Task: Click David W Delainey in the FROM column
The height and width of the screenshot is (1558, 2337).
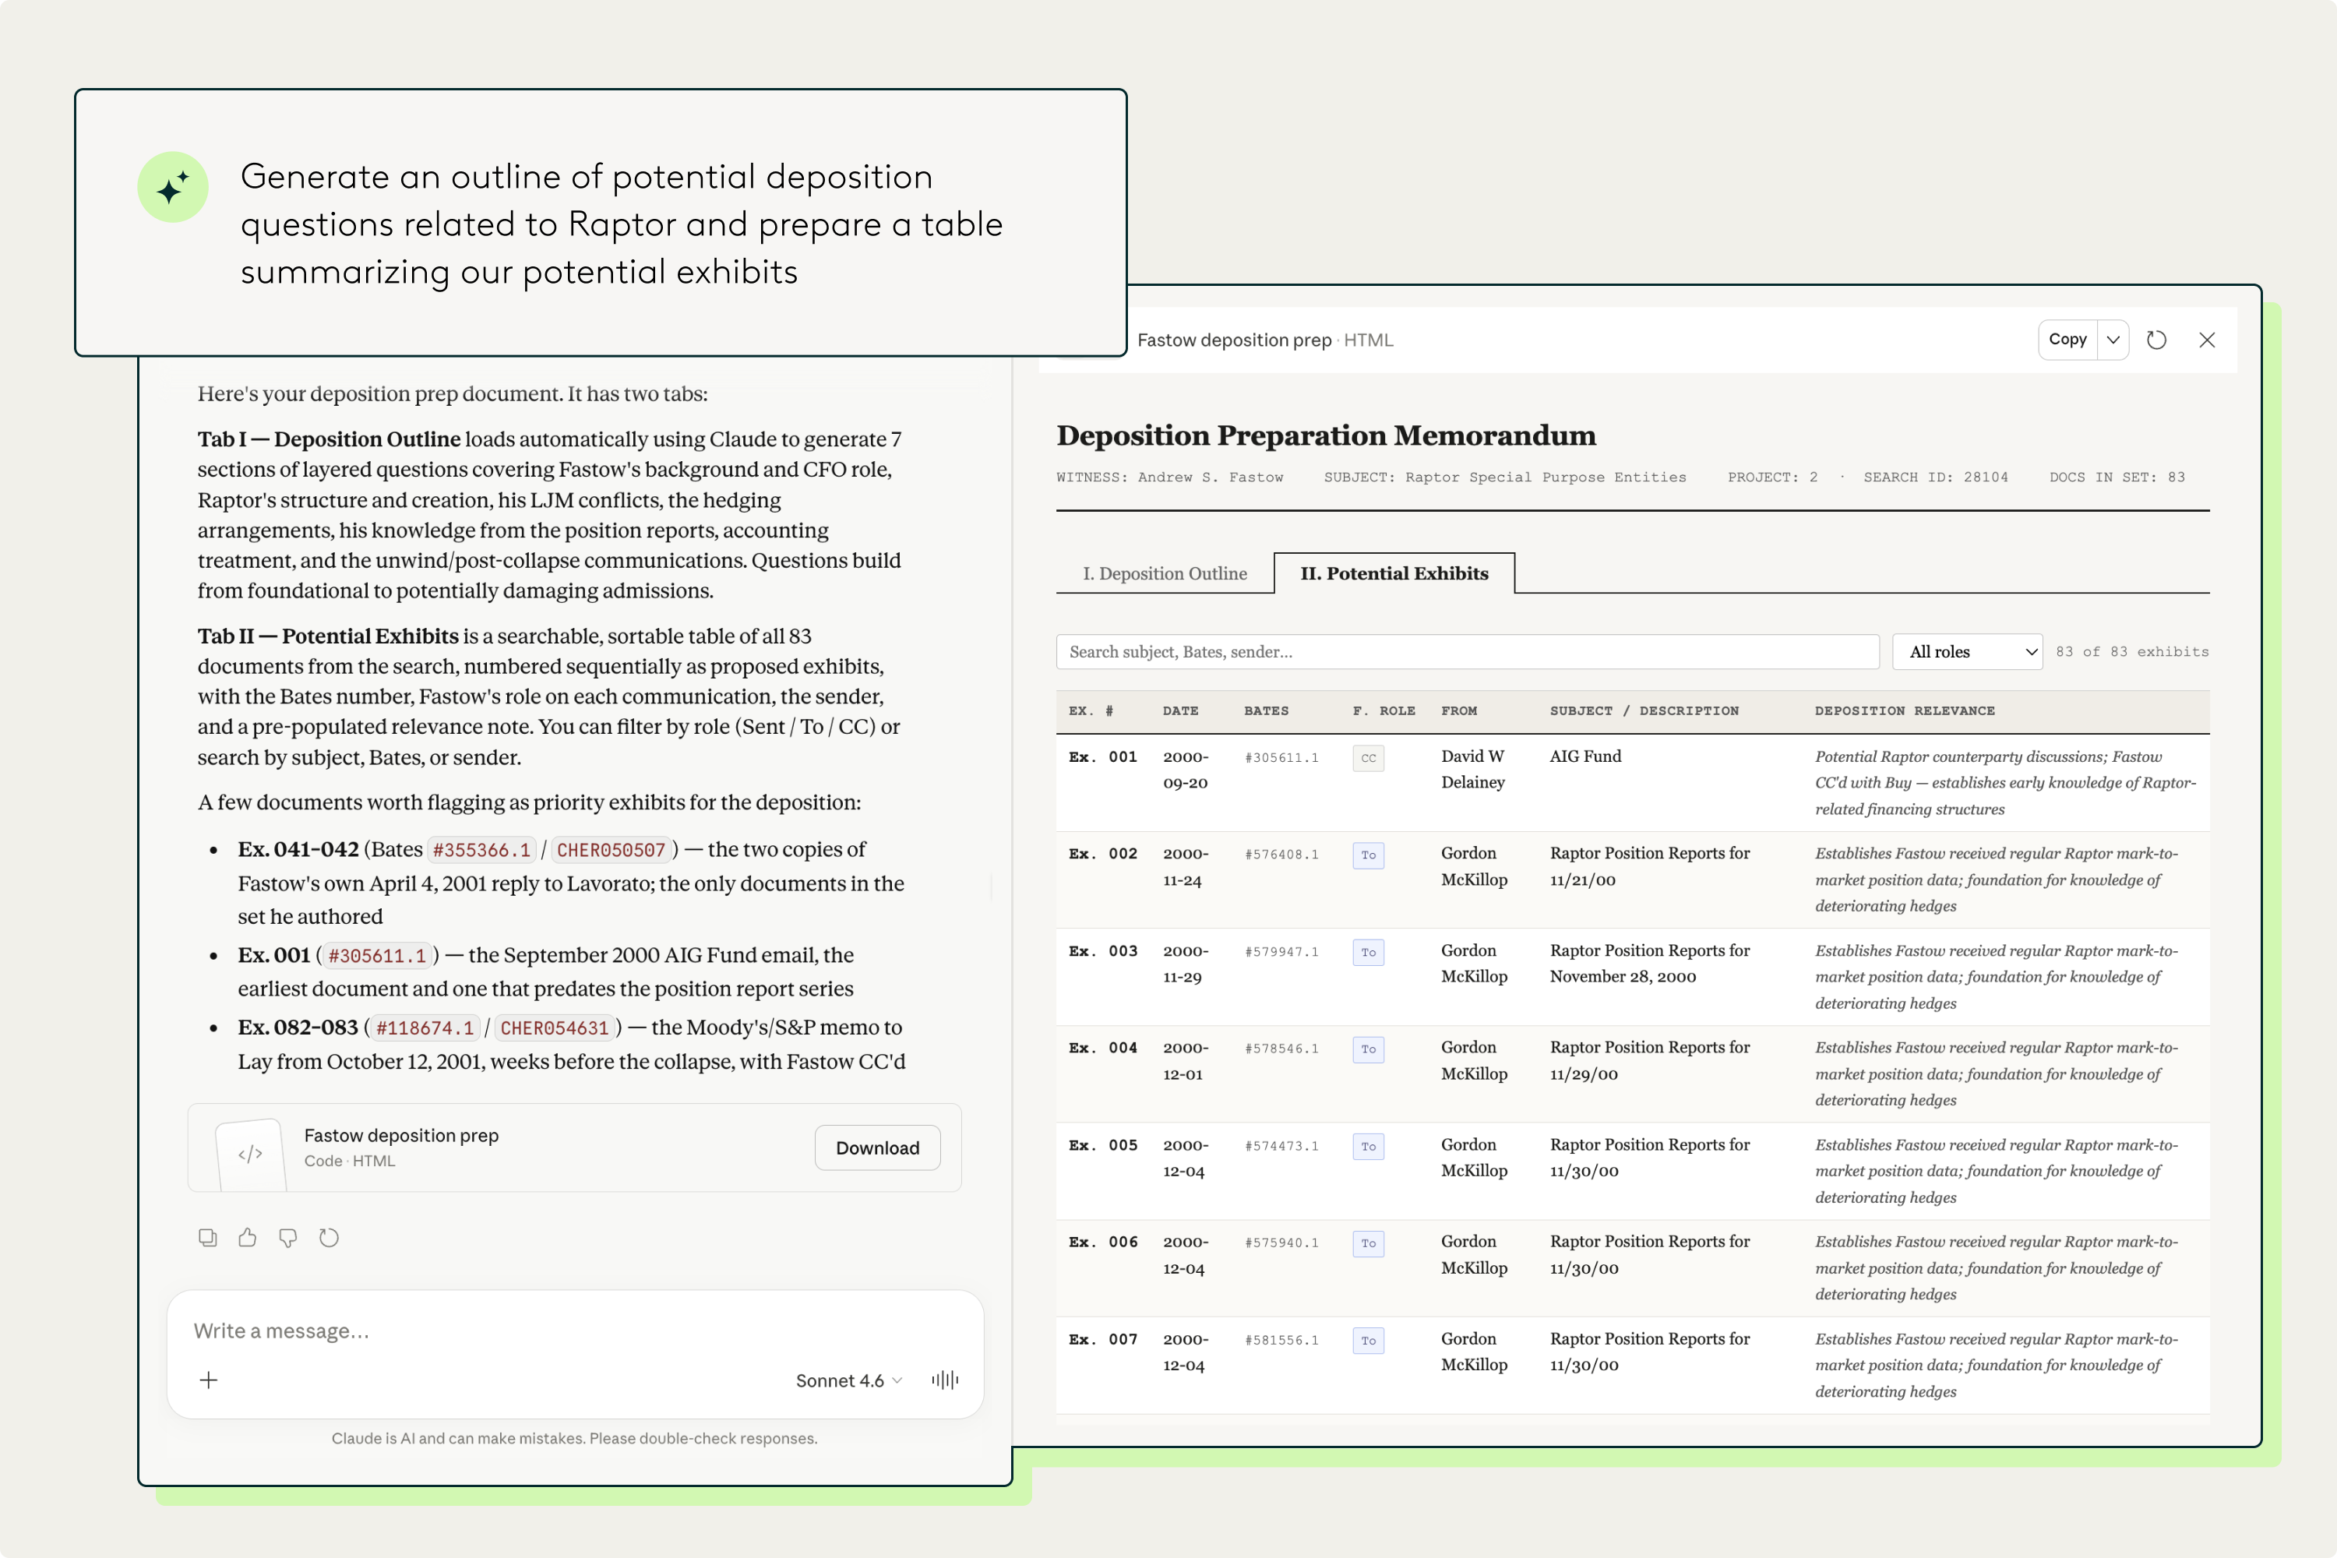Action: (x=1474, y=769)
